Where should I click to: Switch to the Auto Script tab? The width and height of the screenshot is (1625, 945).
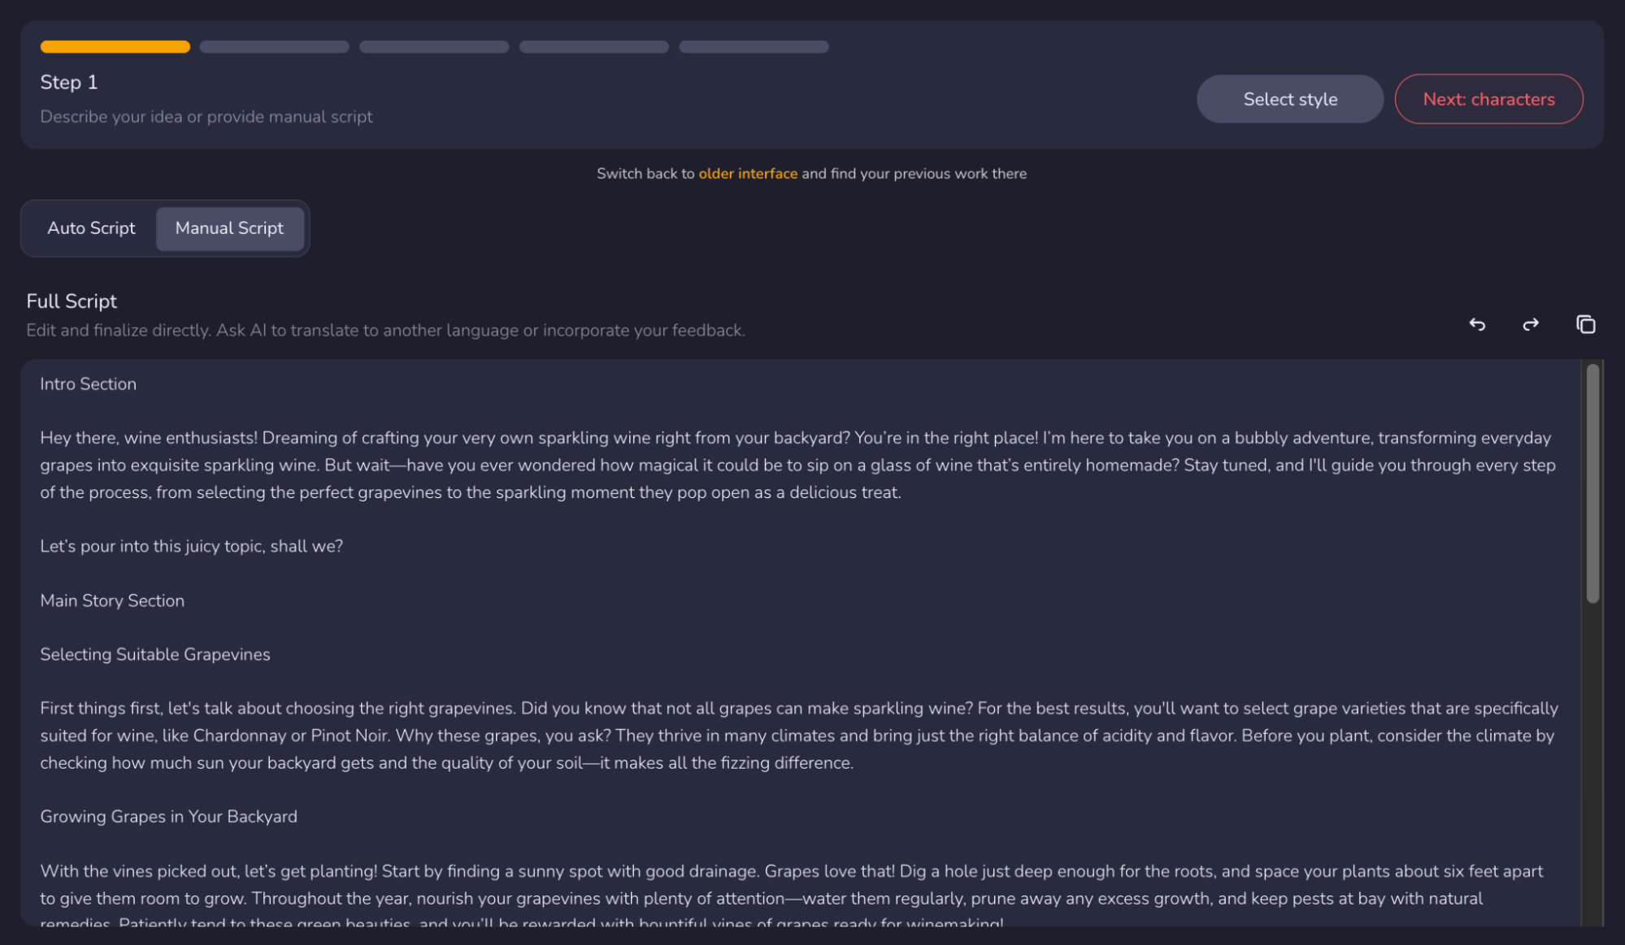(91, 228)
